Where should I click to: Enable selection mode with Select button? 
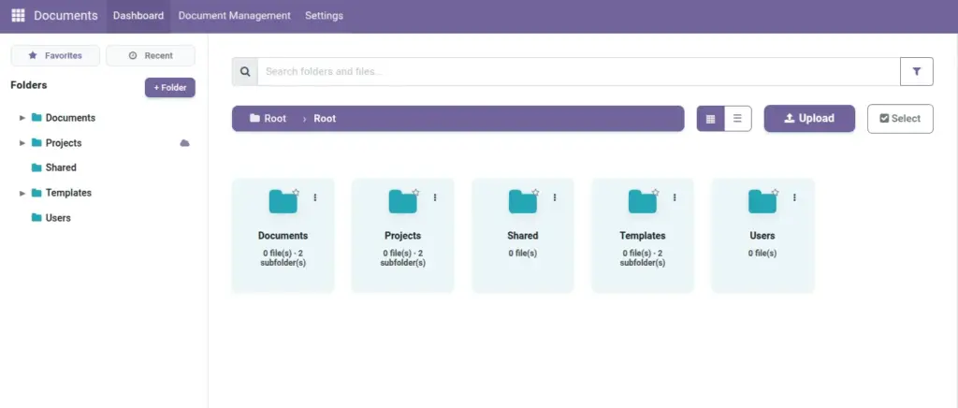pos(900,119)
